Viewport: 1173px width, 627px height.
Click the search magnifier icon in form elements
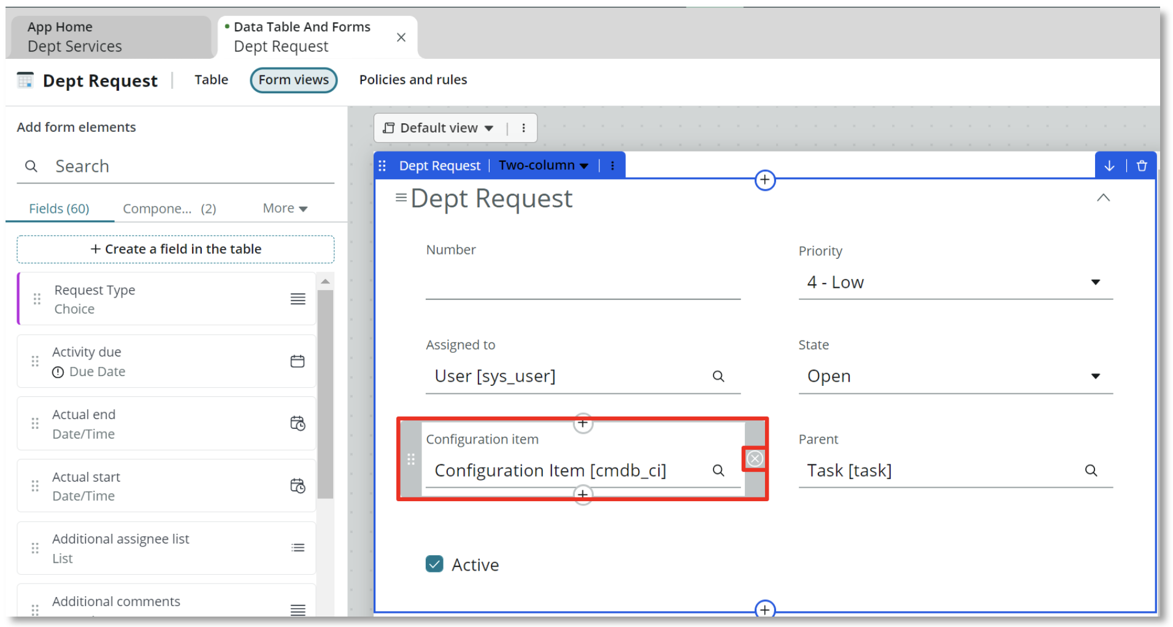(31, 166)
